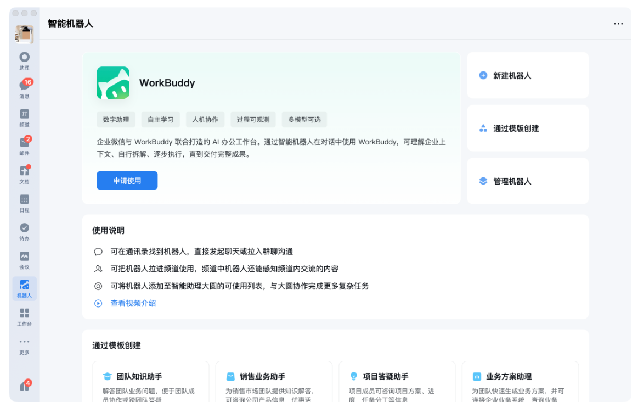The height and width of the screenshot is (418, 638).
Task: Open 日程 calendar in sidebar
Action: tap(25, 203)
